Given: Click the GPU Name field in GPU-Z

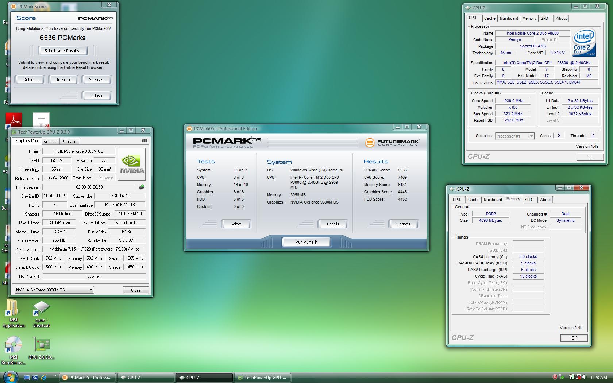Looking at the screenshot, I should [79, 151].
